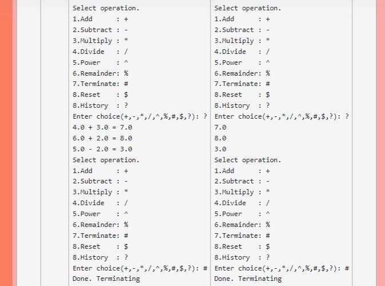Click the orange vertical bar at the window edge
The width and height of the screenshot is (385, 286).
[6, 143]
